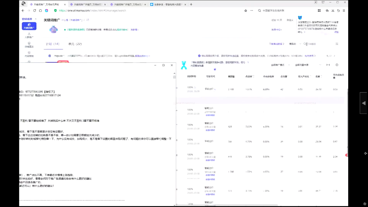This screenshot has width=368, height=207.
Task: Open the 商品ID search type dropdown
Action: click(295, 44)
